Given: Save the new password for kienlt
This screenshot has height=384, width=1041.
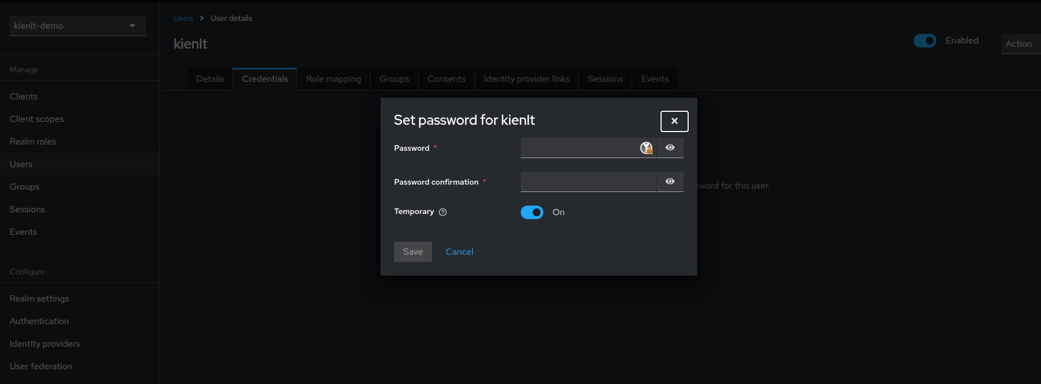Looking at the screenshot, I should 413,251.
